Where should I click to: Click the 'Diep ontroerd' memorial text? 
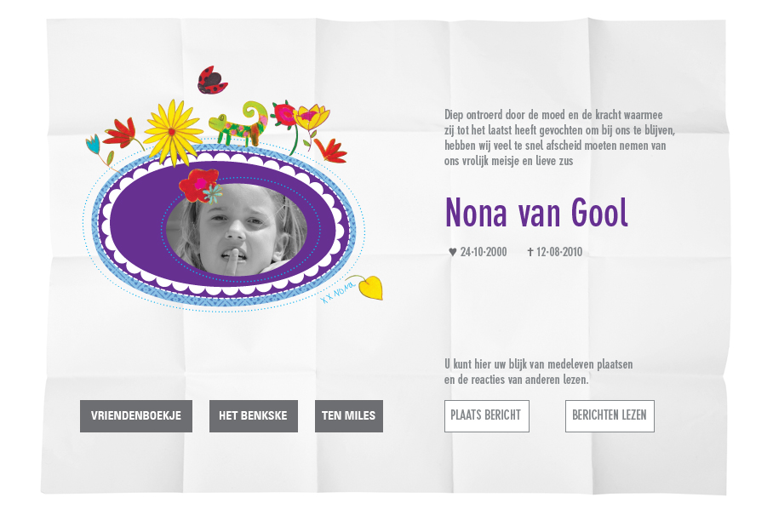[559, 138]
